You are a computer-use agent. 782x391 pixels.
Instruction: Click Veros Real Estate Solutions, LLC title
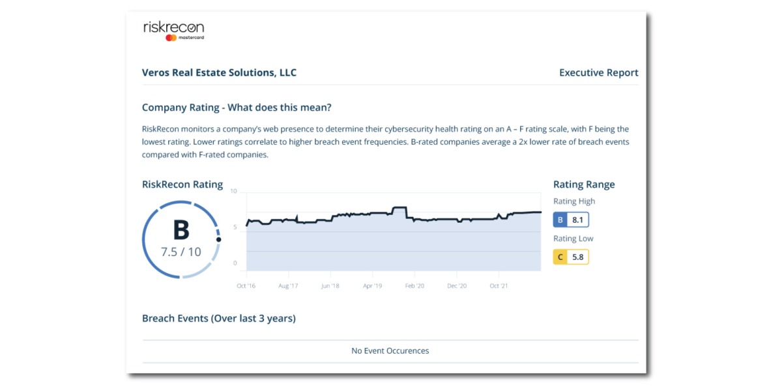pyautogui.click(x=219, y=72)
